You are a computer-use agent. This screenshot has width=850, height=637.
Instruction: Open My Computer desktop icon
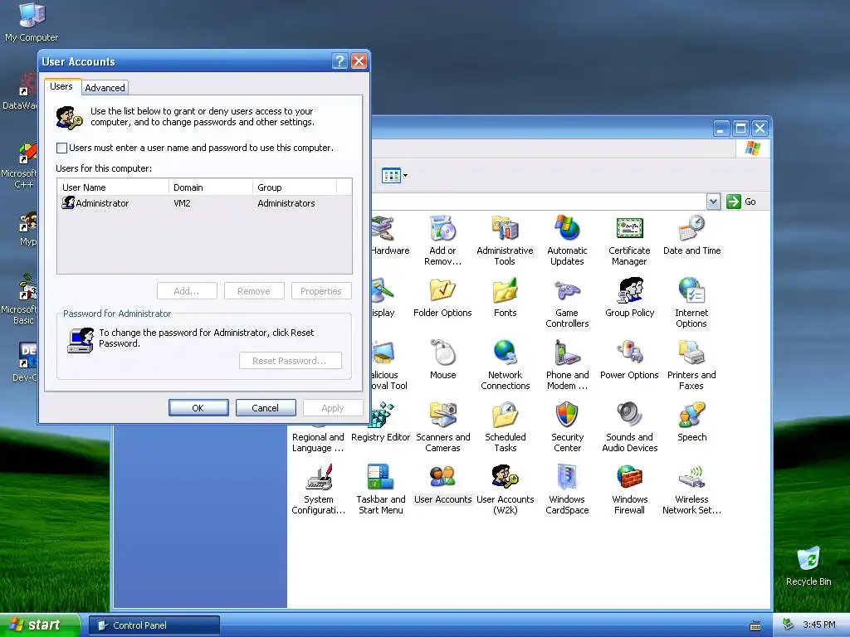[x=32, y=22]
